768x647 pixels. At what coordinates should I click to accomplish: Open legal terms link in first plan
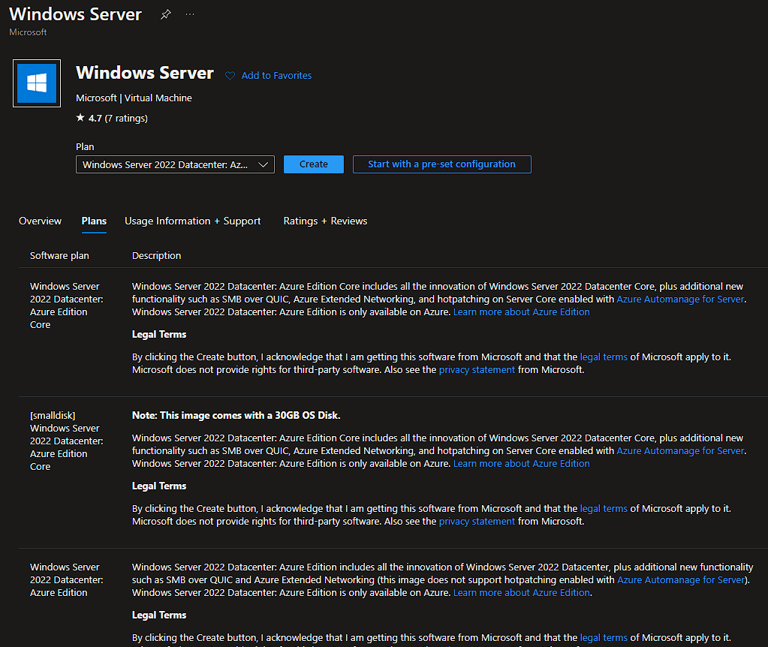604,357
